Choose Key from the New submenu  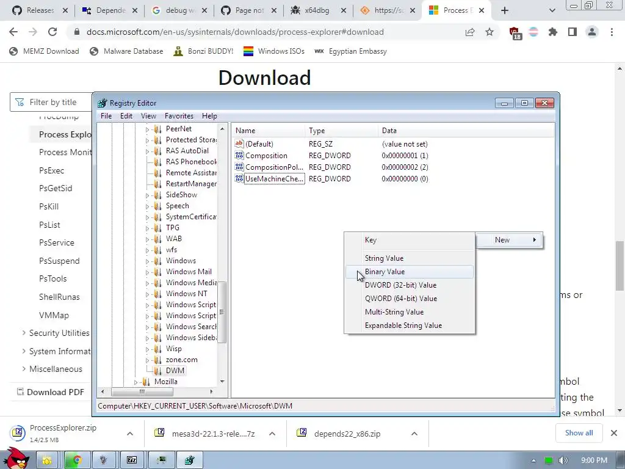click(x=410, y=240)
